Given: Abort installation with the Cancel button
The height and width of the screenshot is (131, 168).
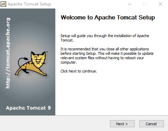Looking at the screenshot, I should [151, 124].
